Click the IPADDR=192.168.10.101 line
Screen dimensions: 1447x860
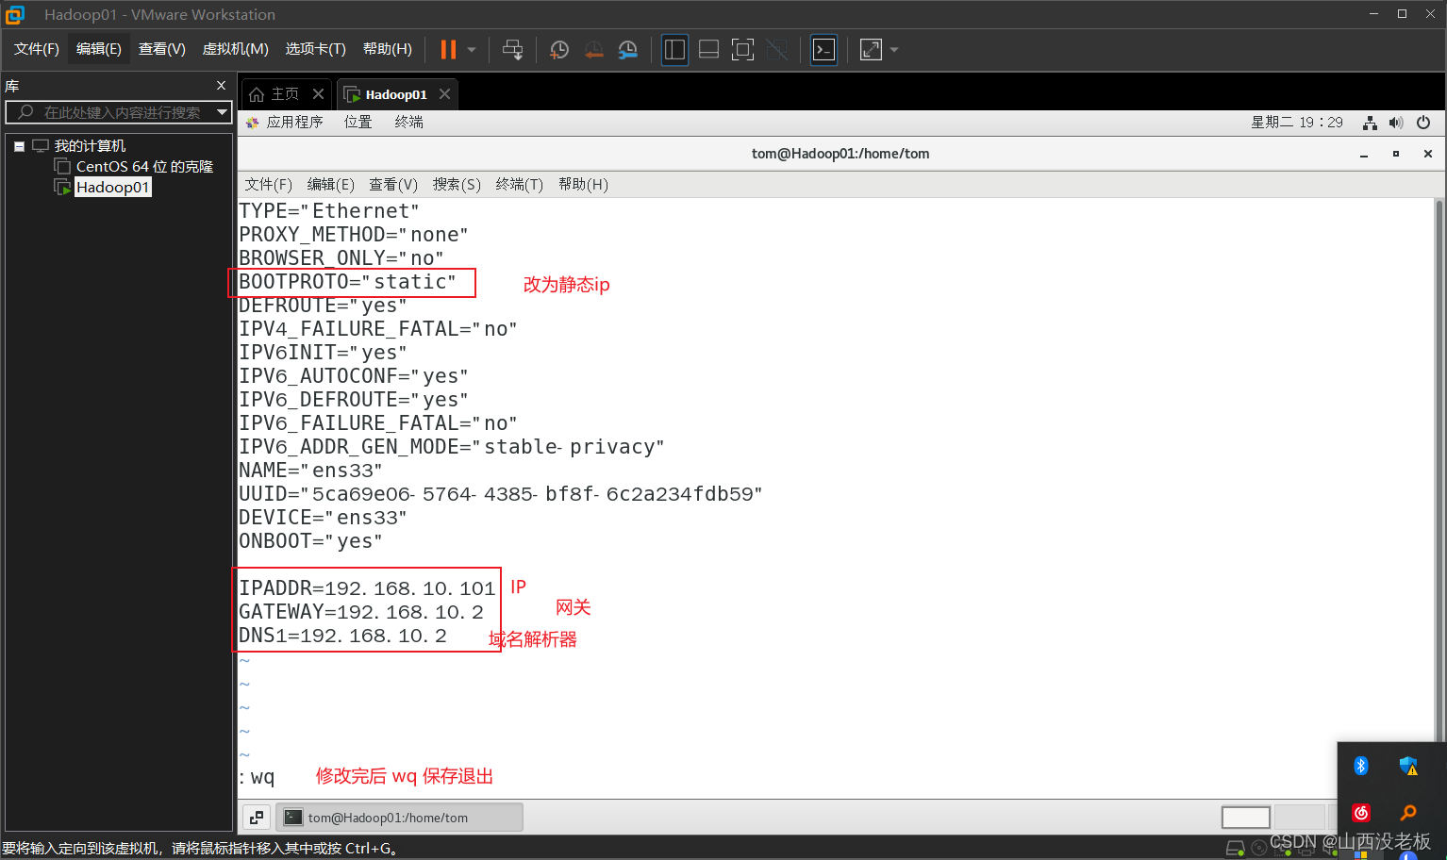pyautogui.click(x=367, y=588)
